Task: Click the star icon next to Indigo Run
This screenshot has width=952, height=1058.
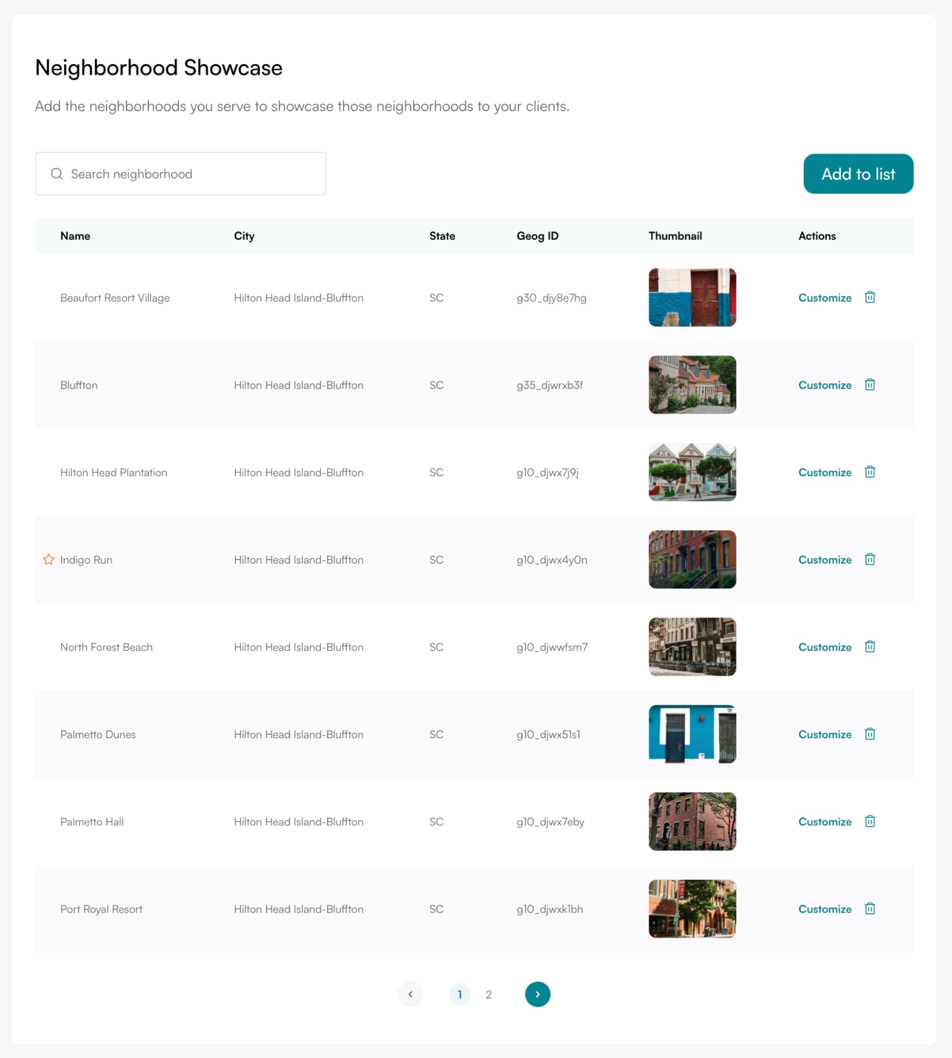Action: coord(49,559)
